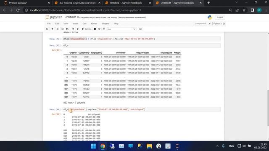This screenshot has width=269, height=151.
Task: Move selected cell up arrow
Action: pos(73,29)
